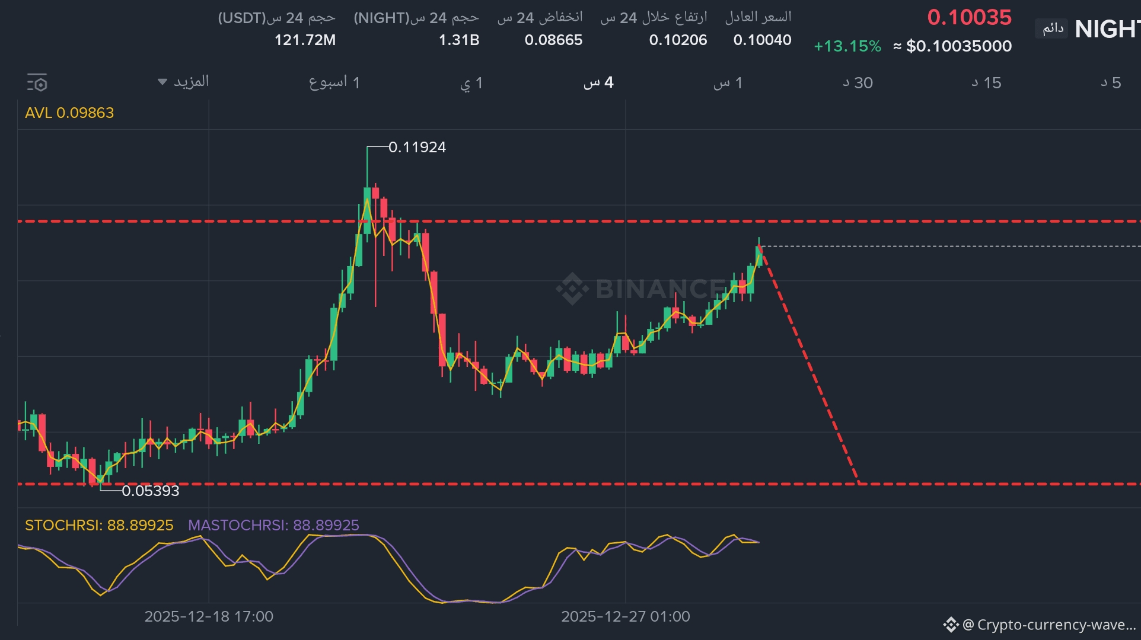
Task: Click the 0.11924 high price marker
Action: coord(417,147)
